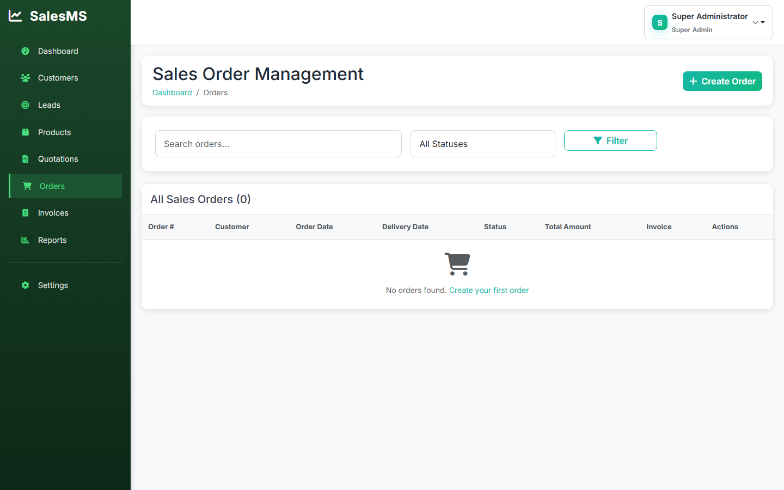This screenshot has width=784, height=490.
Task: Click the Orders breadcrumb text
Action: (x=216, y=93)
